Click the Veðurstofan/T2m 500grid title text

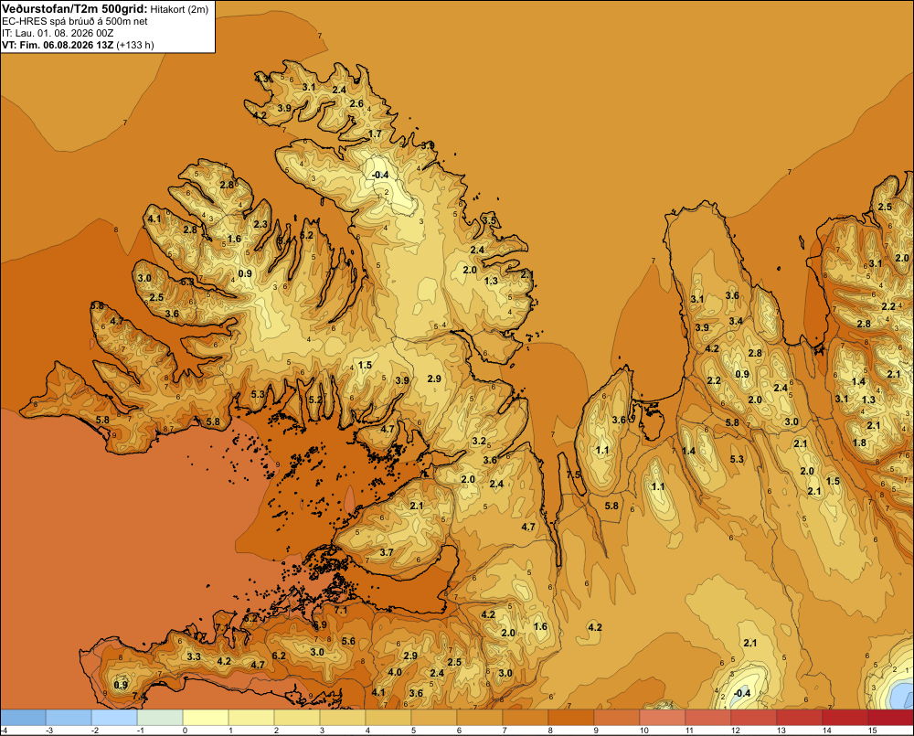[x=73, y=9]
